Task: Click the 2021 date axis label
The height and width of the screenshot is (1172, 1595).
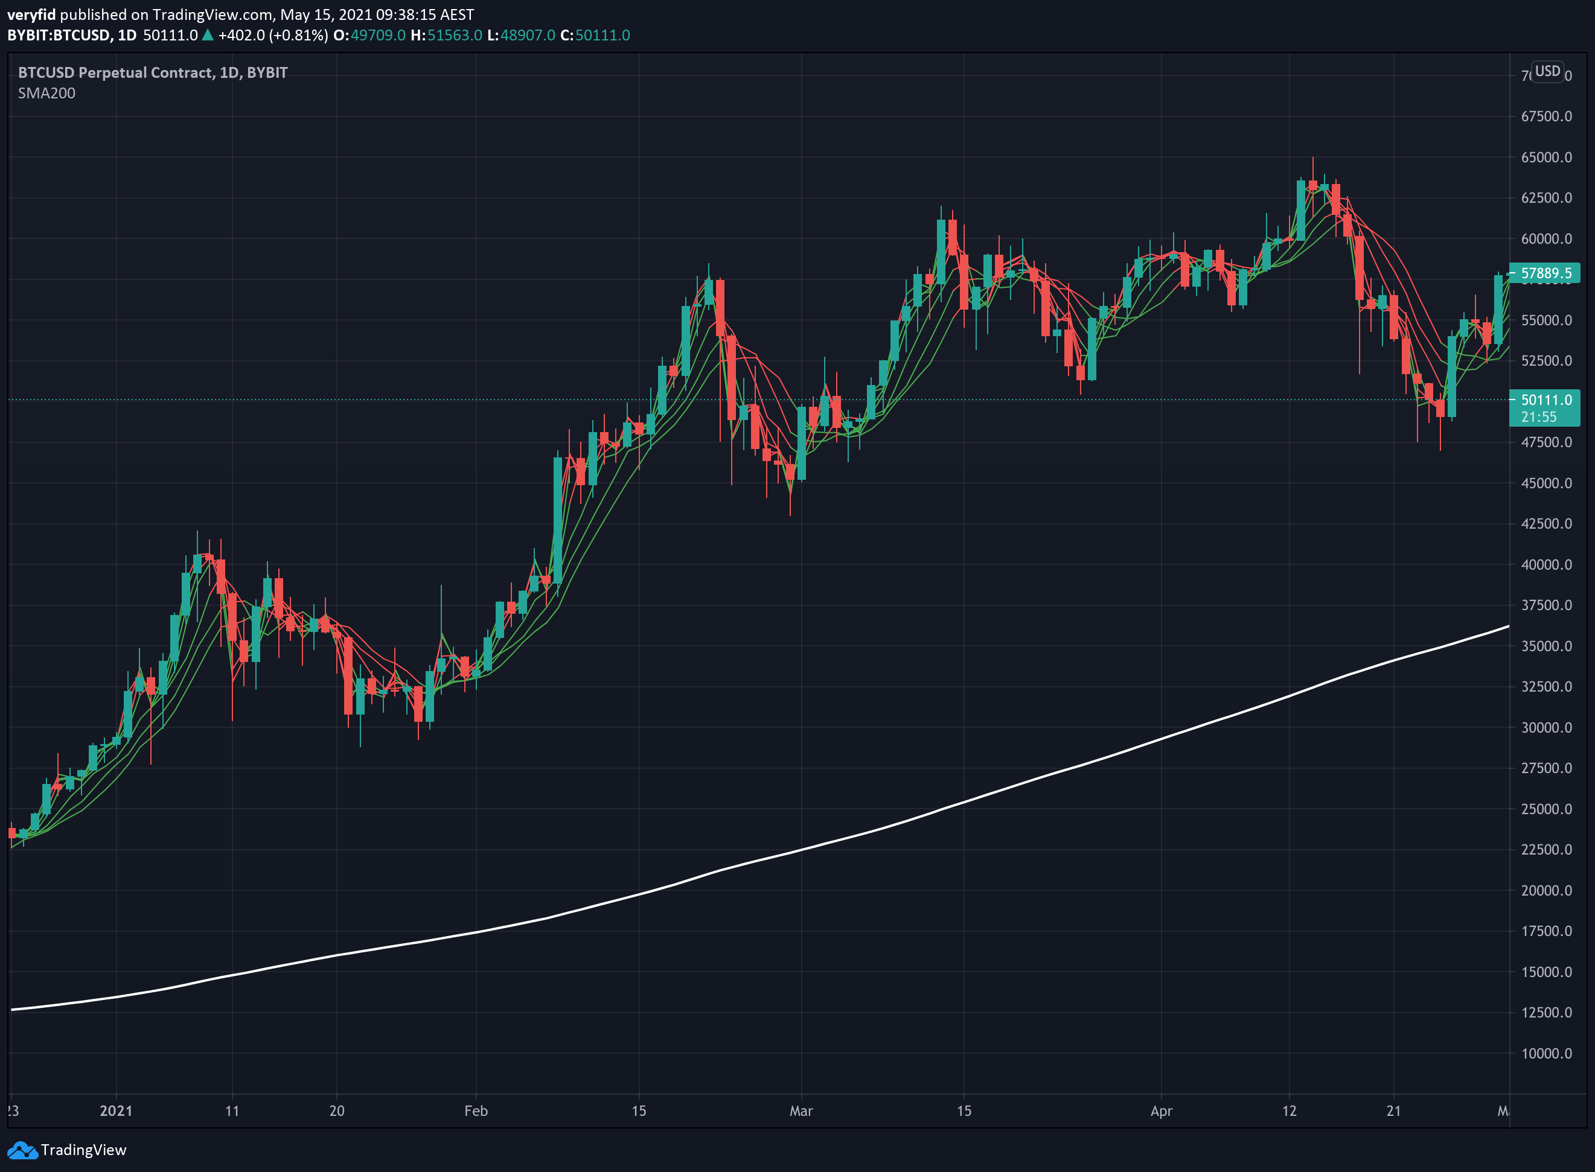Action: tap(117, 1110)
